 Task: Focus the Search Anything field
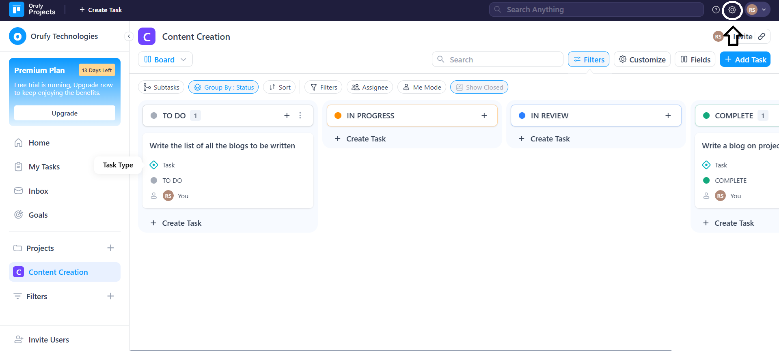[596, 10]
